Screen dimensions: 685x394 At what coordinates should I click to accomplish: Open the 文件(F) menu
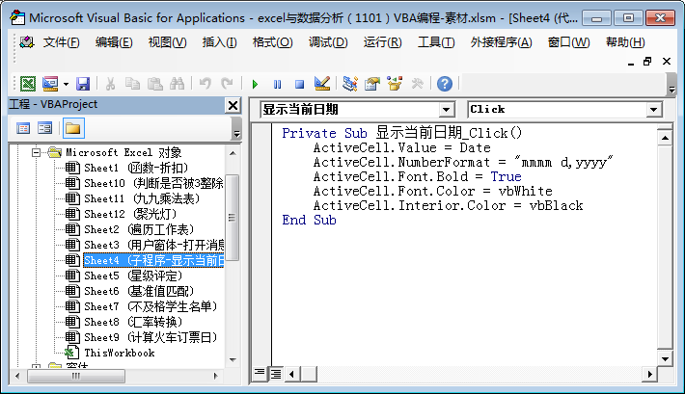point(61,42)
